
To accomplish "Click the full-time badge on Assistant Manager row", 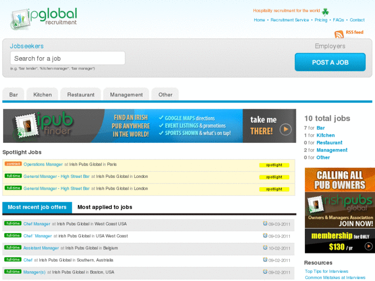I will 13,247.
